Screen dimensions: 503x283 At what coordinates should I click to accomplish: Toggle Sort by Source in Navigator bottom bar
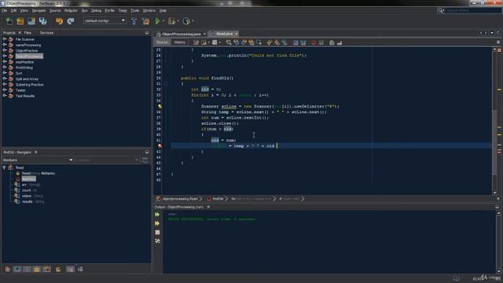[x=80, y=269]
